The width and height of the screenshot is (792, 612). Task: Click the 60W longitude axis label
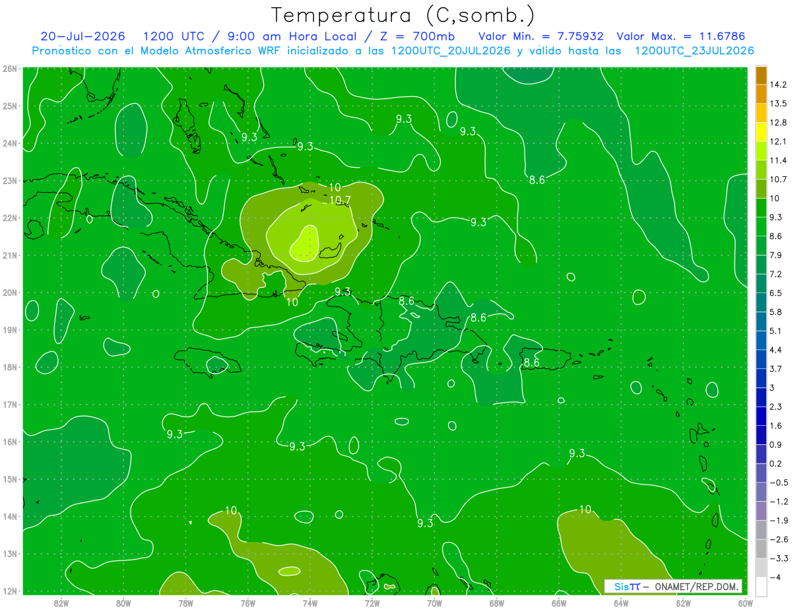pyautogui.click(x=745, y=603)
